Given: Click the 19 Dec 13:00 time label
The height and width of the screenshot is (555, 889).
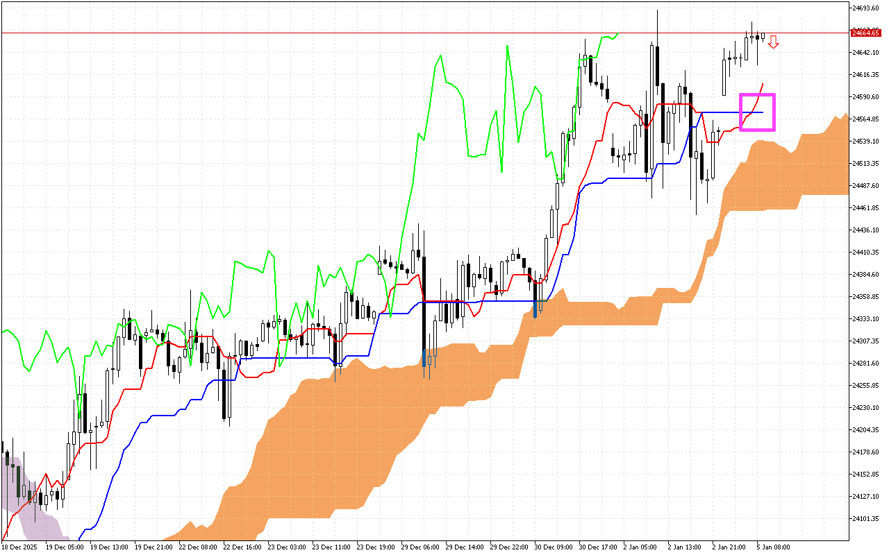Looking at the screenshot, I should 108,547.
